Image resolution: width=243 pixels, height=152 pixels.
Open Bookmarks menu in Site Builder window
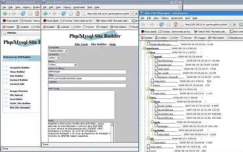[79, 7]
